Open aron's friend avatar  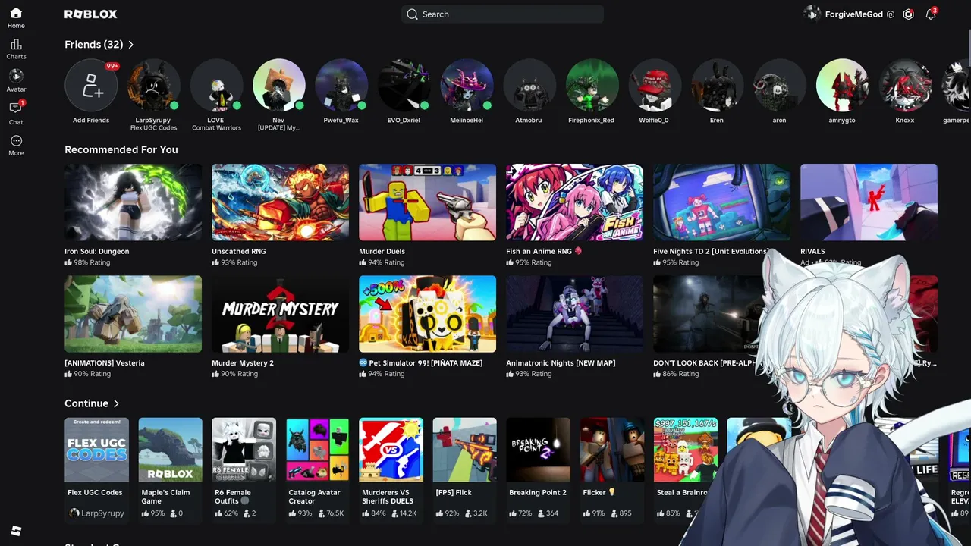(x=779, y=85)
